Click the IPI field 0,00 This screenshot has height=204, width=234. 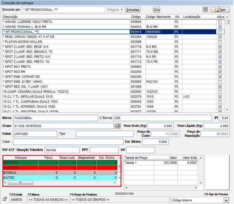224,118
